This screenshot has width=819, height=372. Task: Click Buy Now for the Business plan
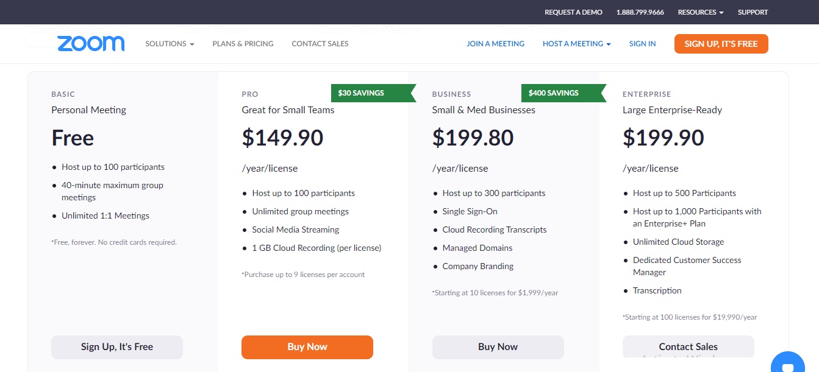click(x=498, y=347)
